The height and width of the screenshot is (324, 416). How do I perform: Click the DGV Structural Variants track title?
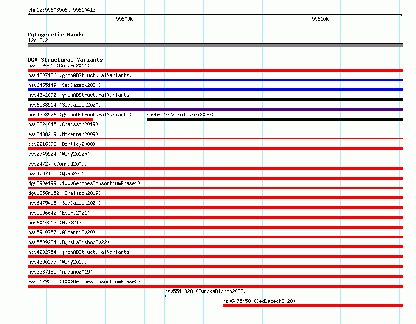point(65,60)
